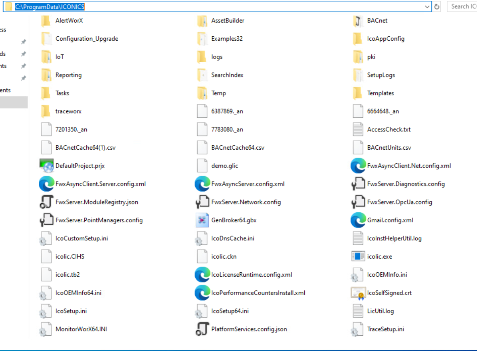Select the DefaultProject.prjx file icon
Viewport: 477px width, 351px height.
[46, 166]
